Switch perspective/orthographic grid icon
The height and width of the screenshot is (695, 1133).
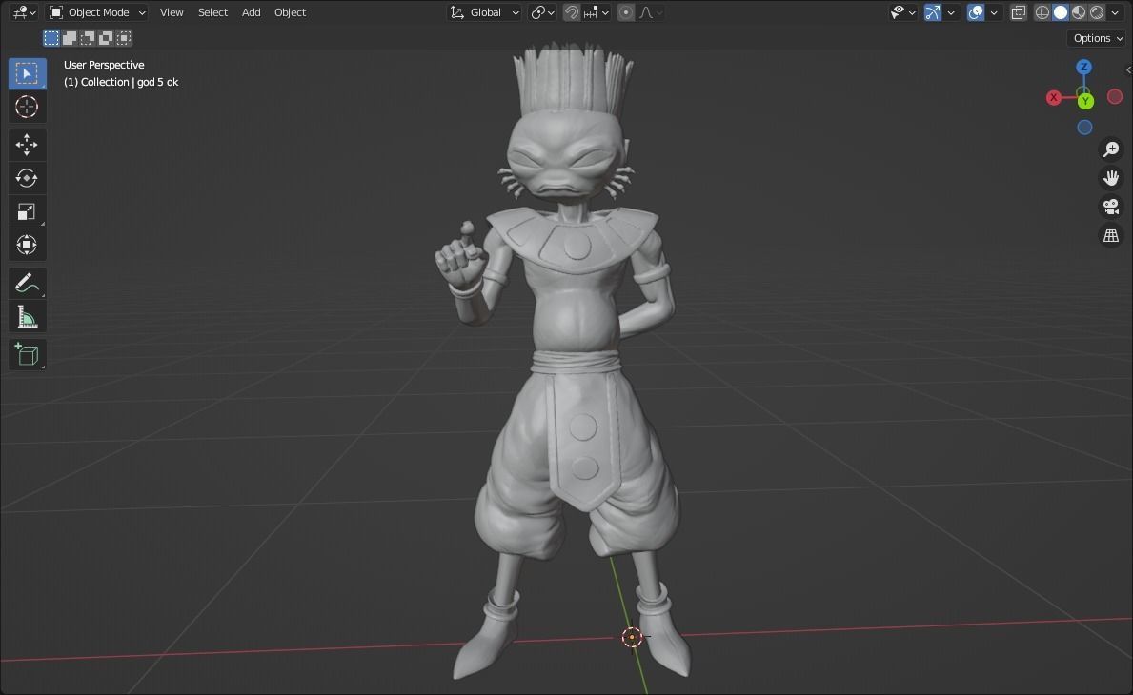pyautogui.click(x=1110, y=236)
